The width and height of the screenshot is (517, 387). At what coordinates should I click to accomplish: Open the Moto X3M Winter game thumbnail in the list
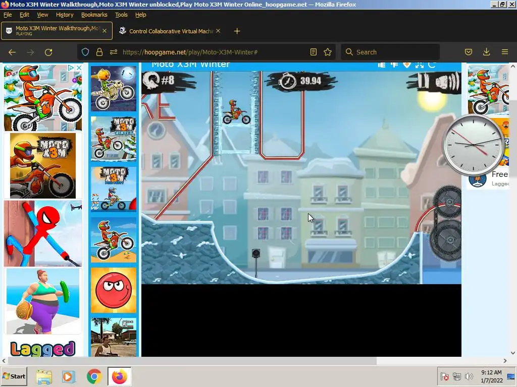[x=114, y=139]
